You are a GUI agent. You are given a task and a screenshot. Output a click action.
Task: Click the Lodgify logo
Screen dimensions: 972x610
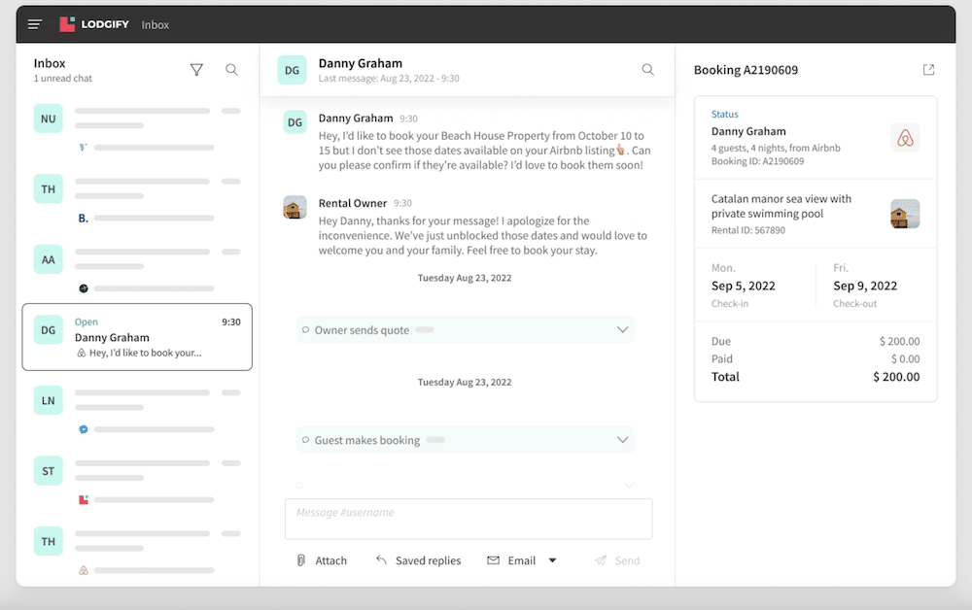pos(94,24)
